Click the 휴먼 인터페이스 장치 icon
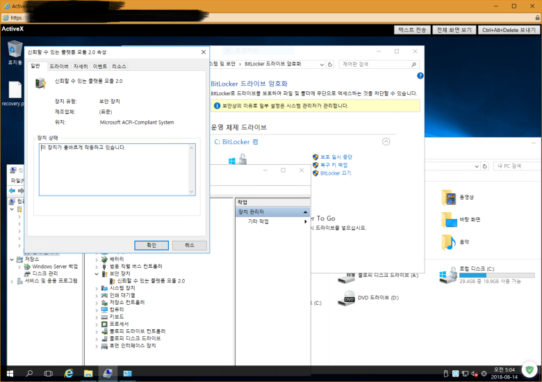The image size is (542, 382). [x=104, y=346]
